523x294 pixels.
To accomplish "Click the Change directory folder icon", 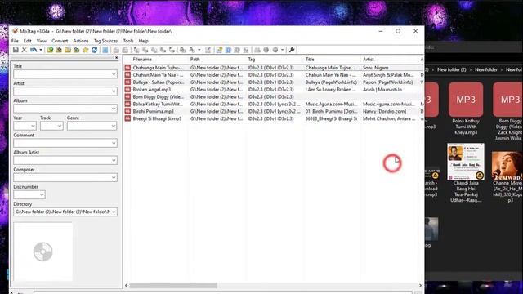I will 50,50.
